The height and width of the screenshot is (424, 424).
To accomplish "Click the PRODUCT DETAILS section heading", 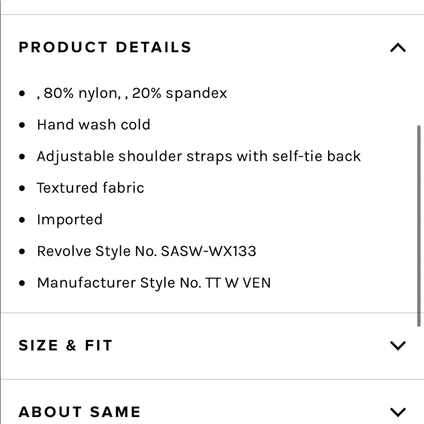I will click(105, 47).
